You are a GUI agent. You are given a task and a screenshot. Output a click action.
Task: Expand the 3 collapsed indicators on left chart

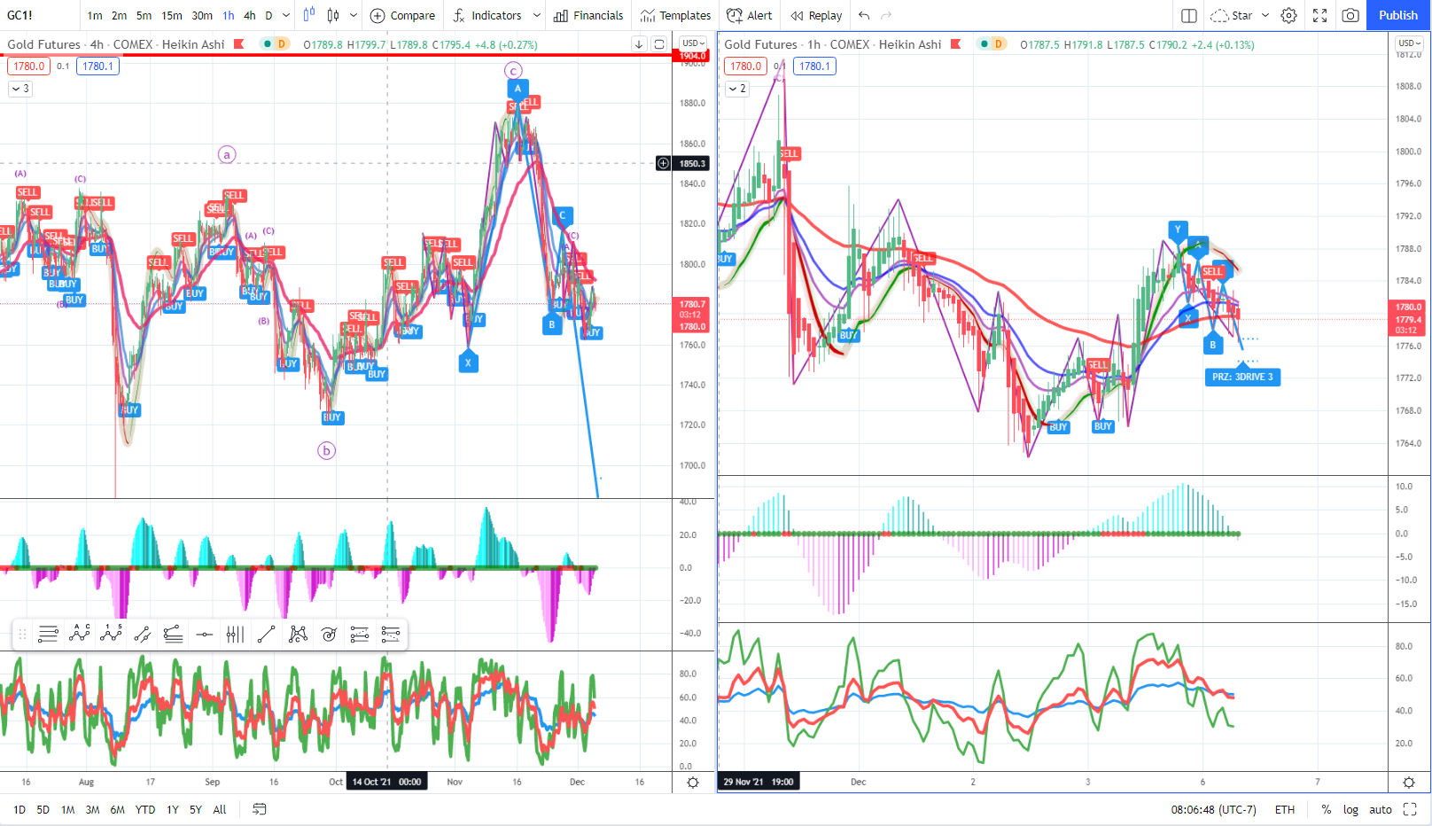20,89
